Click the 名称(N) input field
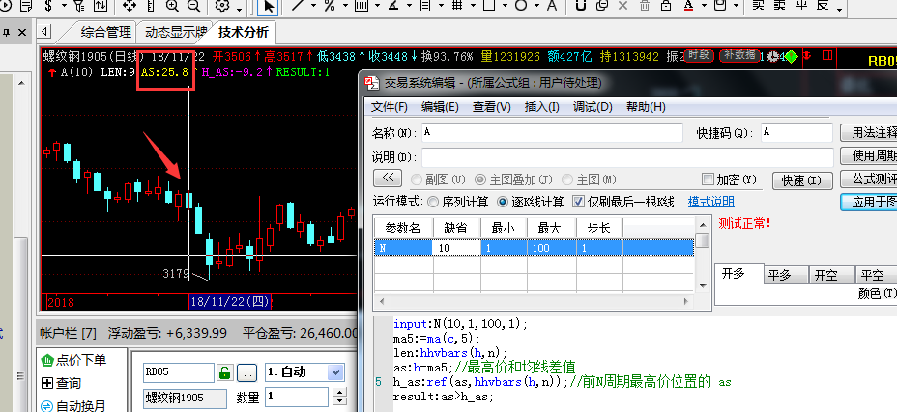Viewport: 897px width, 412px height. click(552, 132)
